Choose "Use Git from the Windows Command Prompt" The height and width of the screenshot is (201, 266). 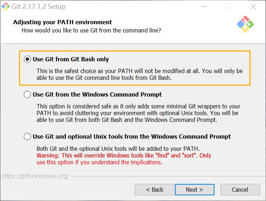(27, 94)
